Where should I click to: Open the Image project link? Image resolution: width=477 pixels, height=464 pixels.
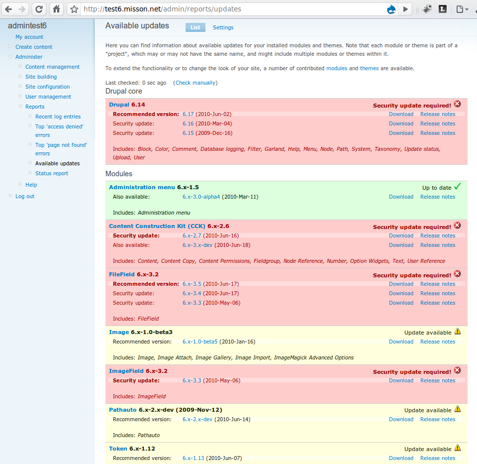coord(119,332)
